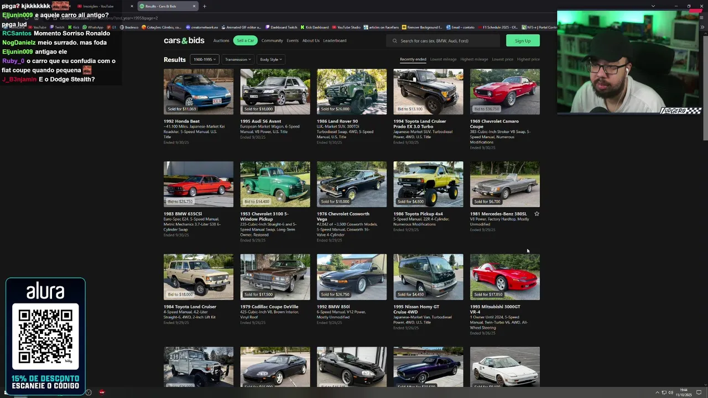Open the 1953 Chevrolet 3100 pickup photo

click(x=275, y=184)
